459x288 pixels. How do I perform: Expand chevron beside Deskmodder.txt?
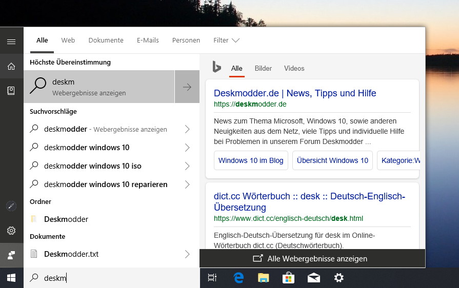coord(187,254)
